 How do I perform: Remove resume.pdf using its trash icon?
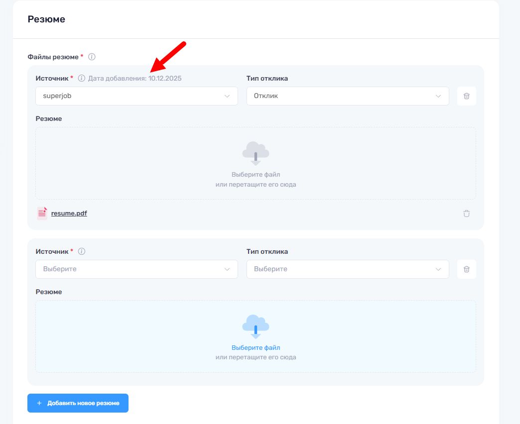coord(466,213)
